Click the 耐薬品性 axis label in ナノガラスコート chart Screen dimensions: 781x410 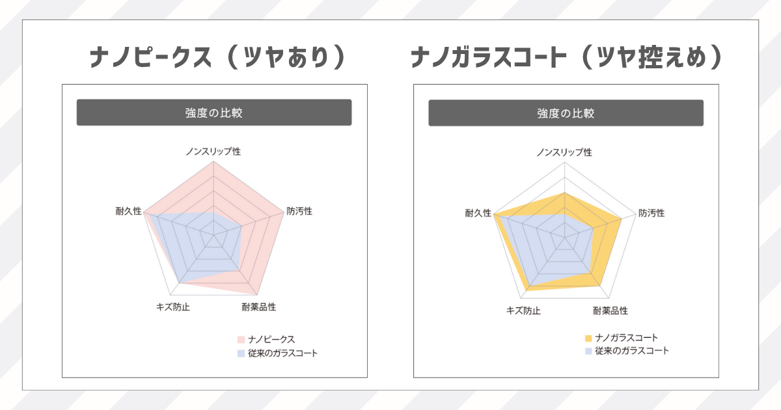[610, 310]
